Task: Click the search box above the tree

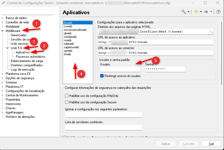Action: 28,12
